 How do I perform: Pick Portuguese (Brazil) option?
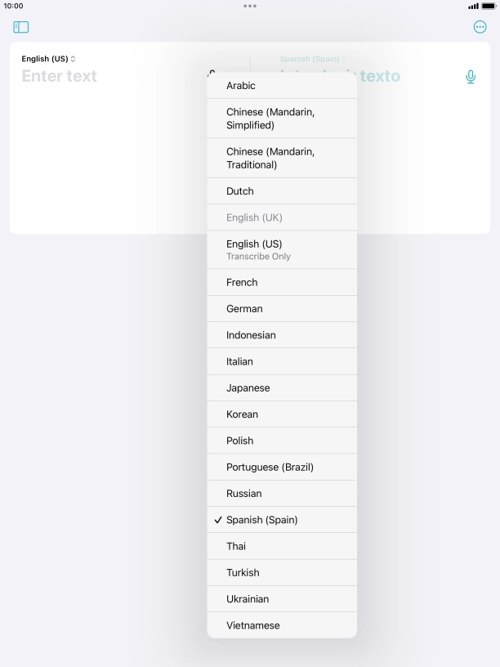[x=282, y=467]
